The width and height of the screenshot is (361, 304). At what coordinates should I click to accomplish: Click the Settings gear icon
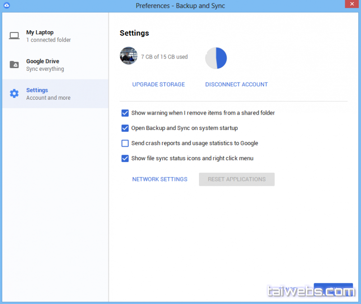14,94
